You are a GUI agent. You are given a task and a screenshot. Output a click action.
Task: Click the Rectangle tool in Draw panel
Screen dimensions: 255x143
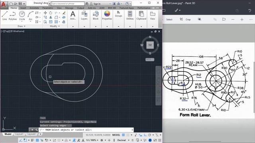click(37, 13)
